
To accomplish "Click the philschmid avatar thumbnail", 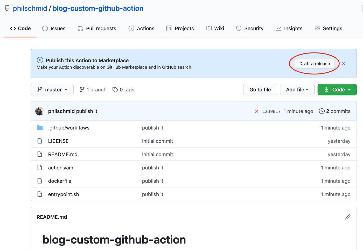I will (x=40, y=111).
